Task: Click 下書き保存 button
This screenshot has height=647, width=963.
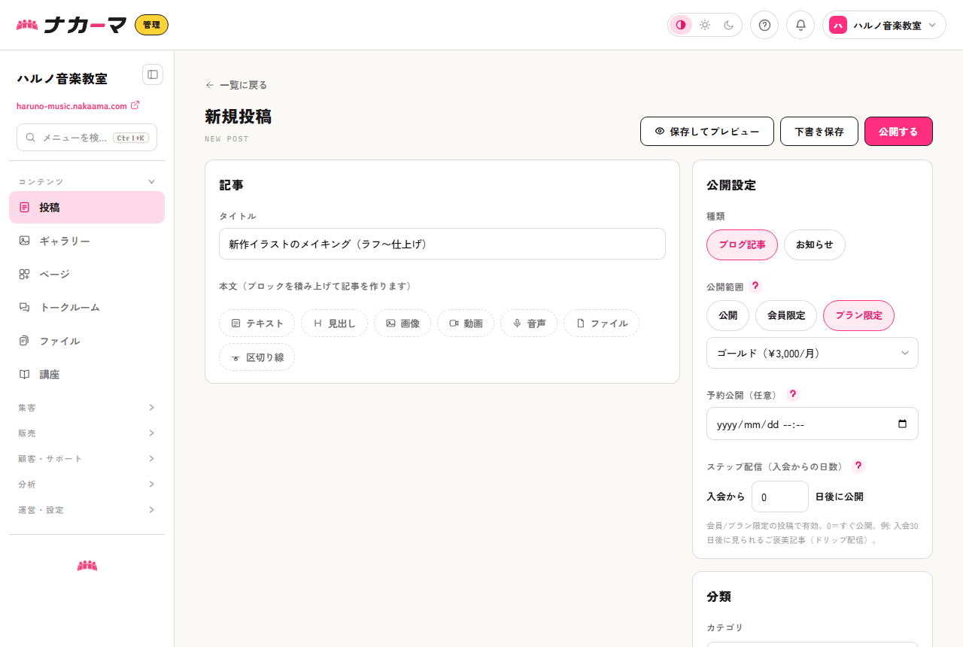Action: [x=819, y=131]
